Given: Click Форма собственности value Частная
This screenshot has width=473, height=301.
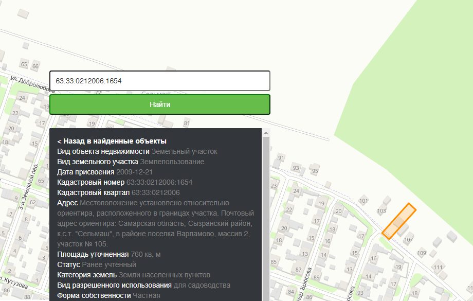Looking at the screenshot, I should pos(147,295).
